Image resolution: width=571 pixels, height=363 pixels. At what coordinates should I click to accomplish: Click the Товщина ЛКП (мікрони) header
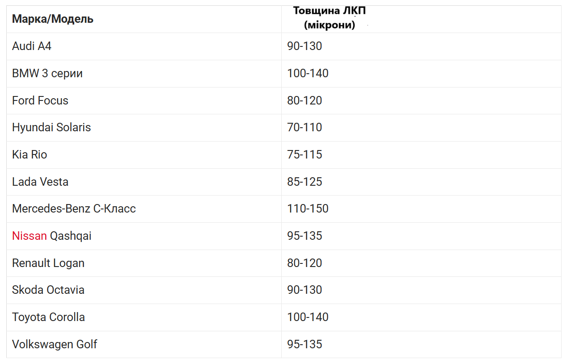(x=330, y=18)
